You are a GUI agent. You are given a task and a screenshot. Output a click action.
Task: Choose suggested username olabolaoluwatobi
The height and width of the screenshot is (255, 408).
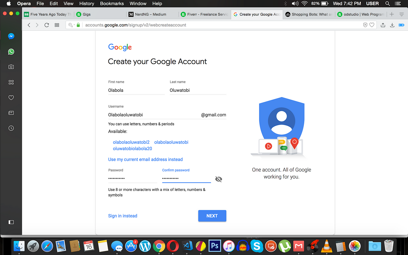(171, 142)
